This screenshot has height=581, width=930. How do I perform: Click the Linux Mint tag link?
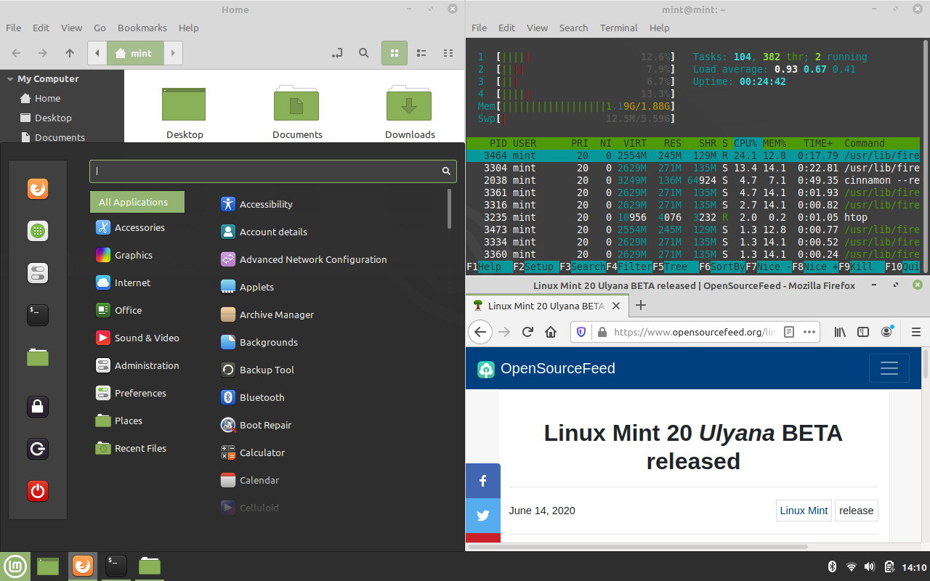[x=804, y=511]
